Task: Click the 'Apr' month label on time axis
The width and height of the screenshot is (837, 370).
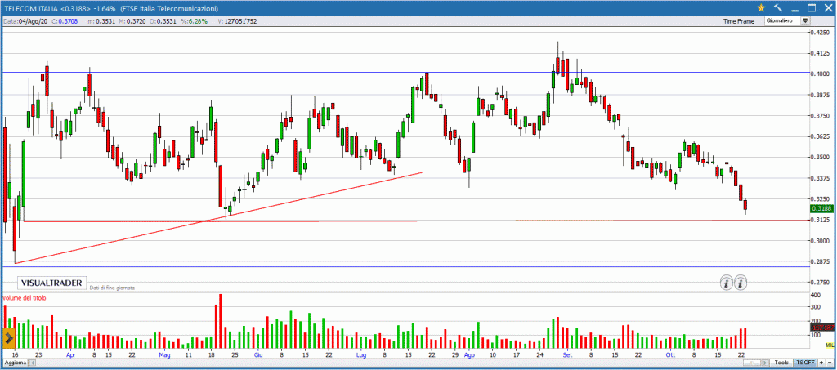Action: pos(71,354)
